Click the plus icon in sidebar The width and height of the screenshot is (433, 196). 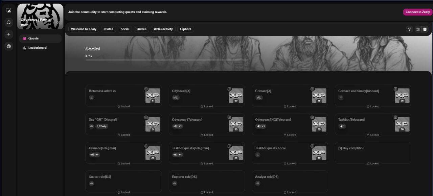[x=9, y=34]
